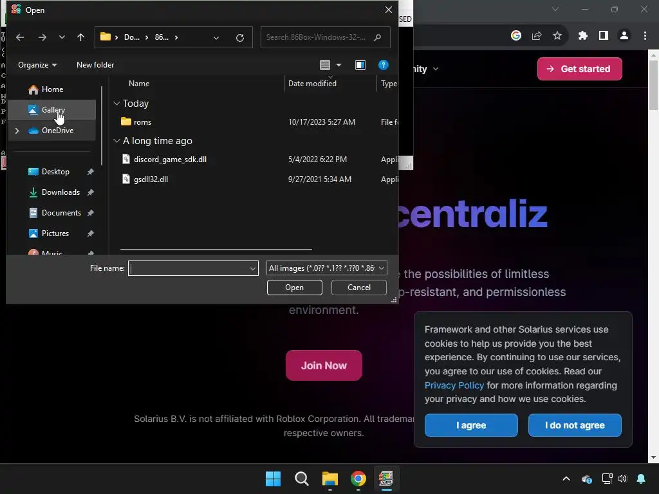Create a New folder
The height and width of the screenshot is (494, 659).
coord(95,65)
